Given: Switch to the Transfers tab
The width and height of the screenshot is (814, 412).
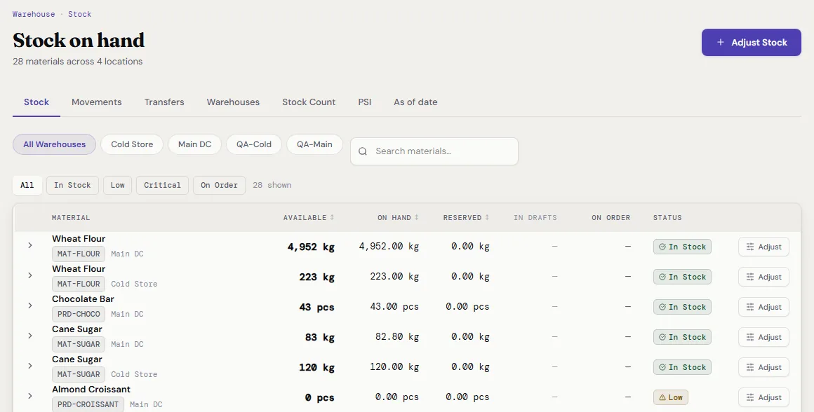Looking at the screenshot, I should [164, 102].
